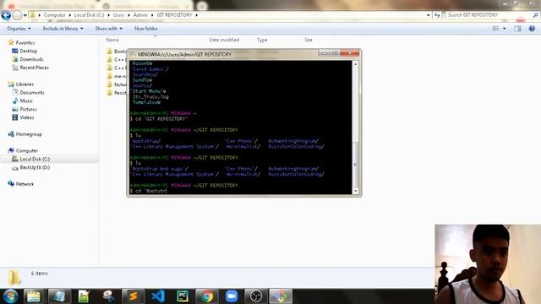Select Computer in the navigation pane
The width and height of the screenshot is (541, 304).
pyautogui.click(x=26, y=150)
